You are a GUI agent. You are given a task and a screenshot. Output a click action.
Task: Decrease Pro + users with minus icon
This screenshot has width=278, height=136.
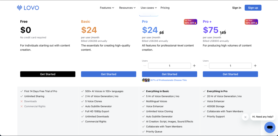pos(206,66)
